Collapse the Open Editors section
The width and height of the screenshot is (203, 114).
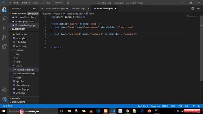10,14
